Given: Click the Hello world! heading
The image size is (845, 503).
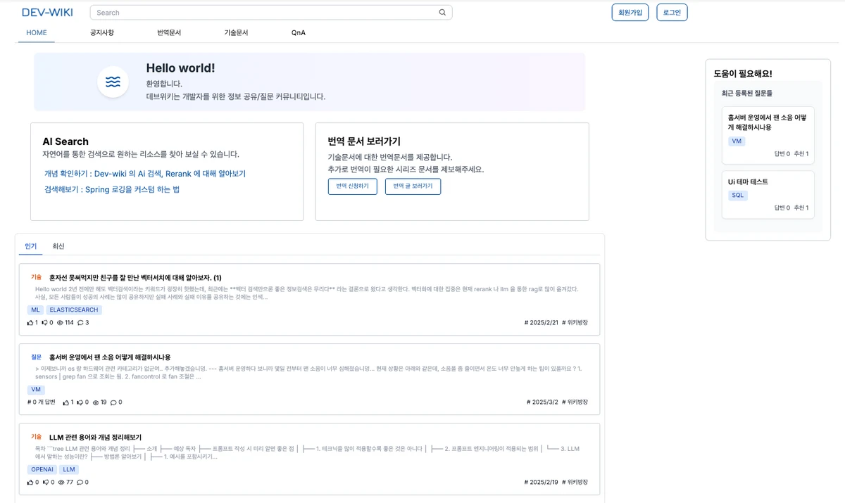Looking at the screenshot, I should click(x=180, y=68).
